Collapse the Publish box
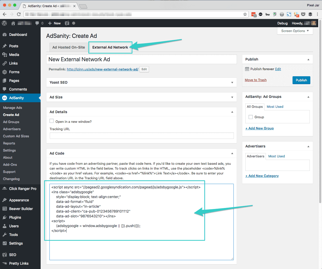 [x=308, y=59]
